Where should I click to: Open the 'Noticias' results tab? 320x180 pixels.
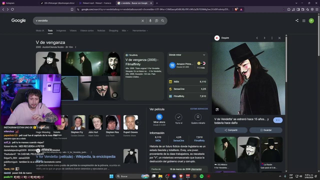coord(101,31)
